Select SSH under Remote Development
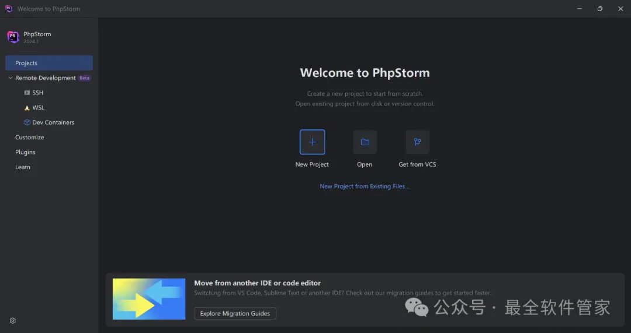This screenshot has width=631, height=333. 38,93
